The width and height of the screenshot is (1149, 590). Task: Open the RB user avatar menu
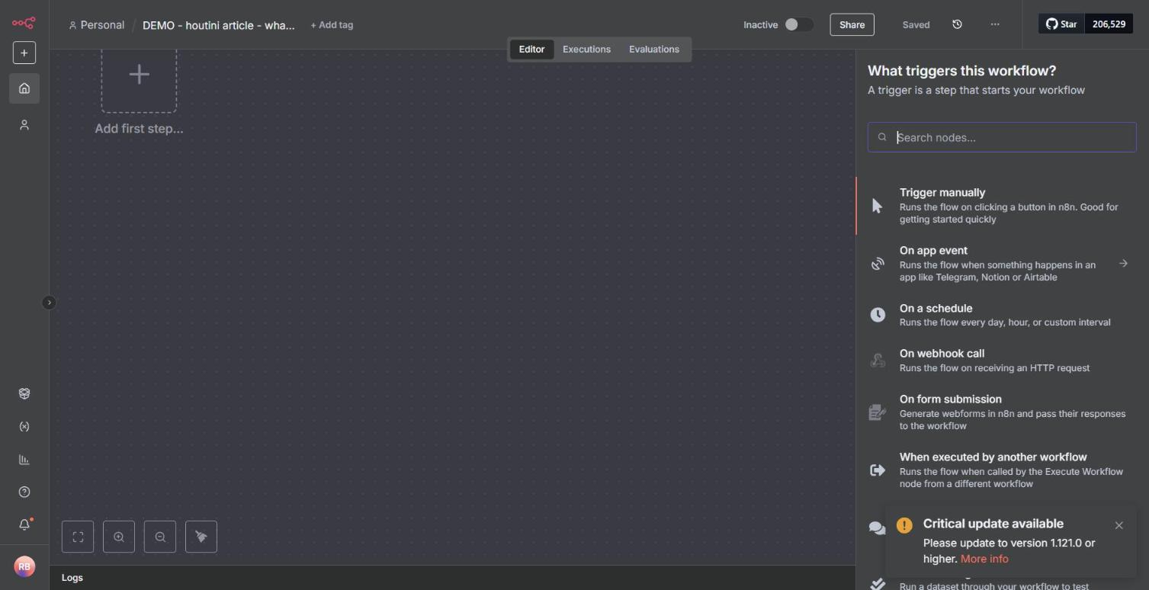[x=24, y=566]
